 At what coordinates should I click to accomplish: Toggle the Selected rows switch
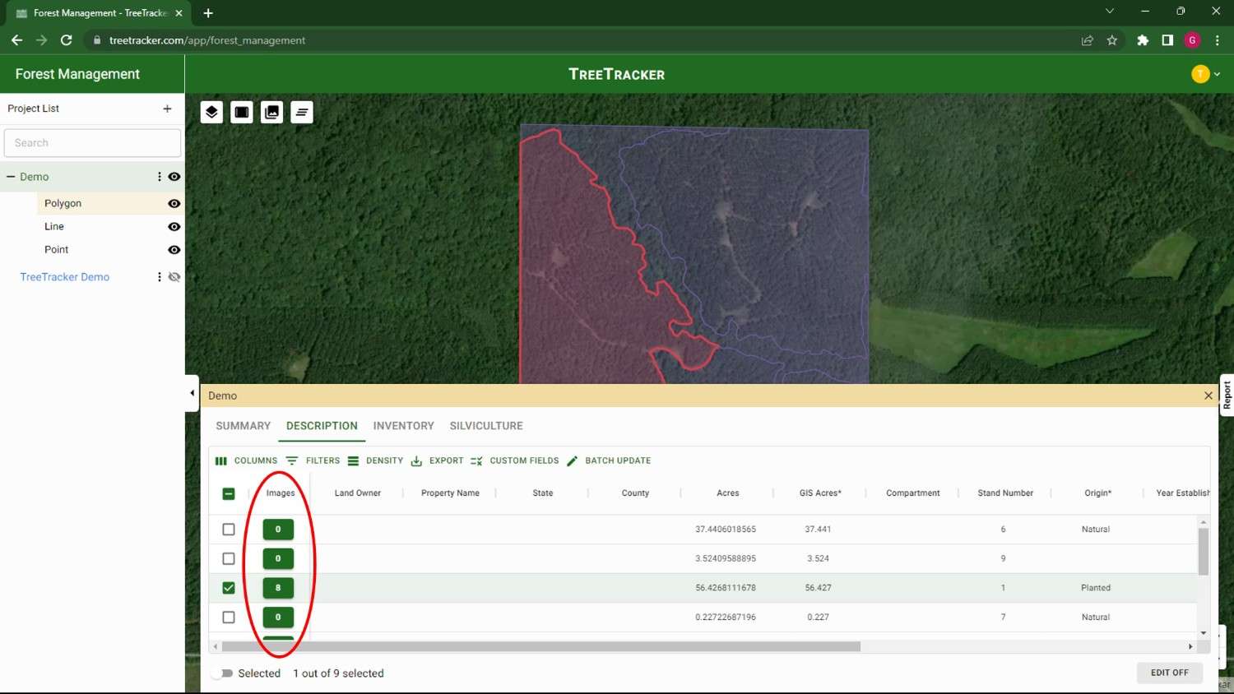point(222,673)
